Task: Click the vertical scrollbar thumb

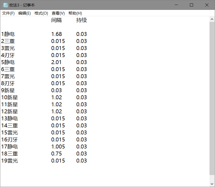Action: click(x=212, y=98)
